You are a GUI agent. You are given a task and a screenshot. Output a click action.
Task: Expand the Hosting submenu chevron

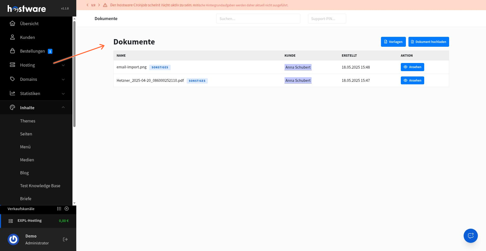pyautogui.click(x=63, y=65)
